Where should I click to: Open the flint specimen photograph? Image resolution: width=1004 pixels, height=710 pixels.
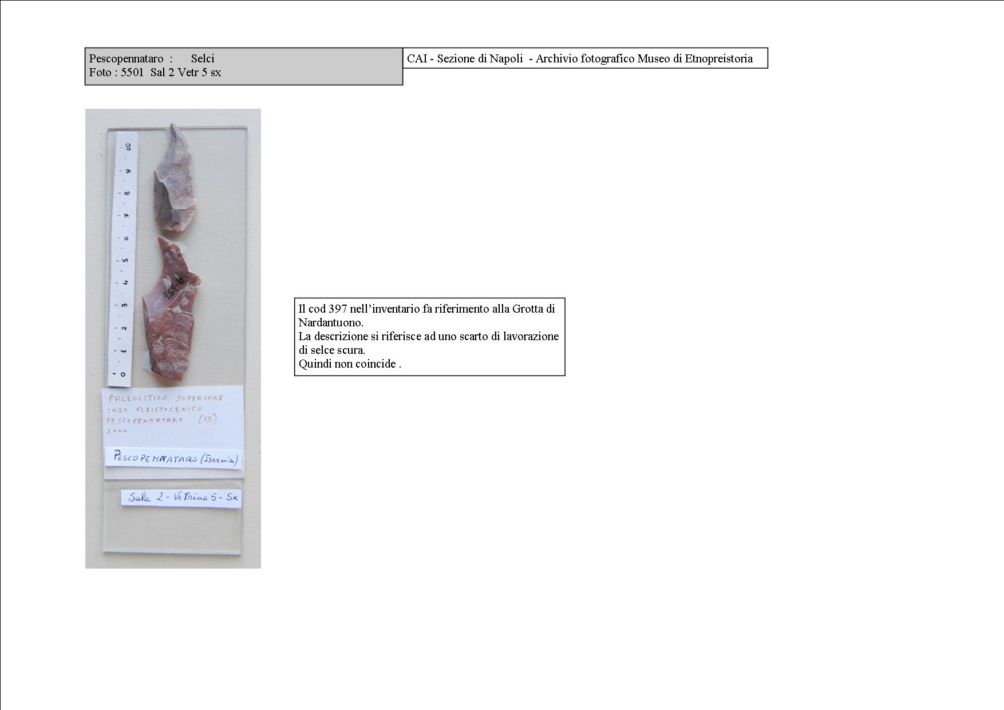coord(173,338)
